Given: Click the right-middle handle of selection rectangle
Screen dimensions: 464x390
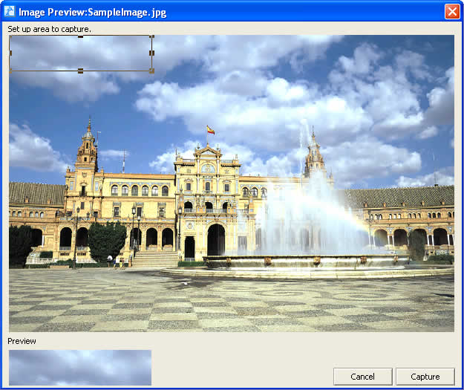Looking at the screenshot, I should pyautogui.click(x=151, y=53).
